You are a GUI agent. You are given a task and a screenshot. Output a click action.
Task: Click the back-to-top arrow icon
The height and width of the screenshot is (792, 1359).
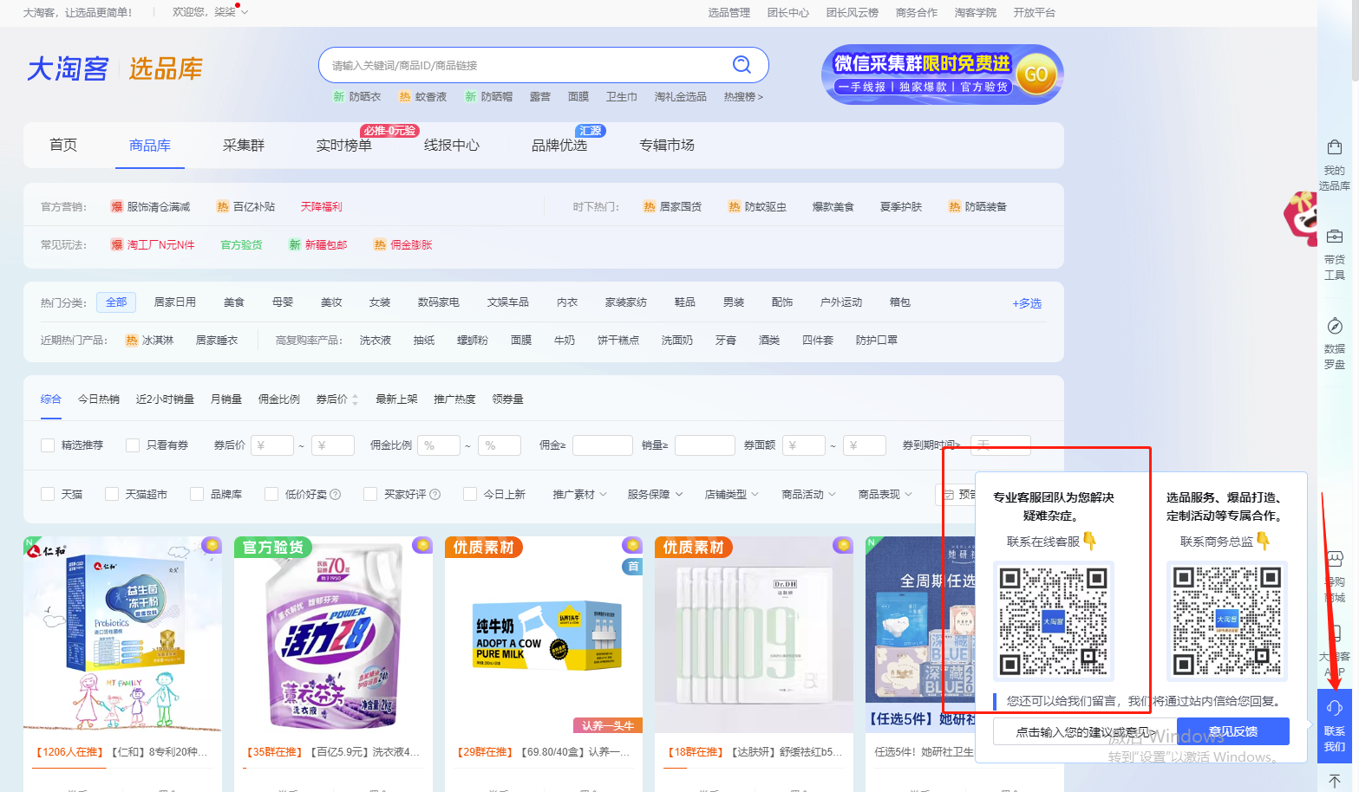coord(1334,781)
